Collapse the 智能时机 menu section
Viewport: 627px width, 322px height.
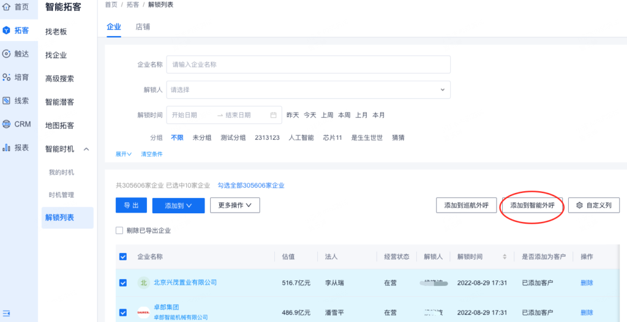click(x=86, y=149)
